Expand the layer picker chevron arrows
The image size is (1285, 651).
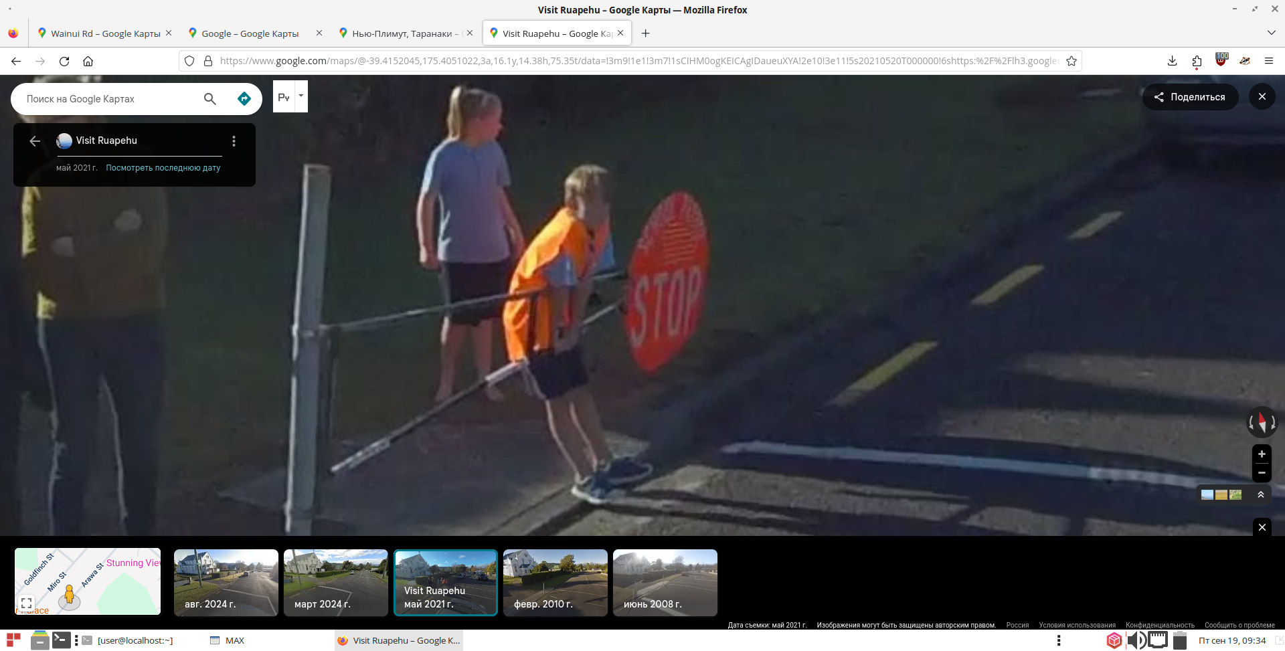(x=1260, y=494)
